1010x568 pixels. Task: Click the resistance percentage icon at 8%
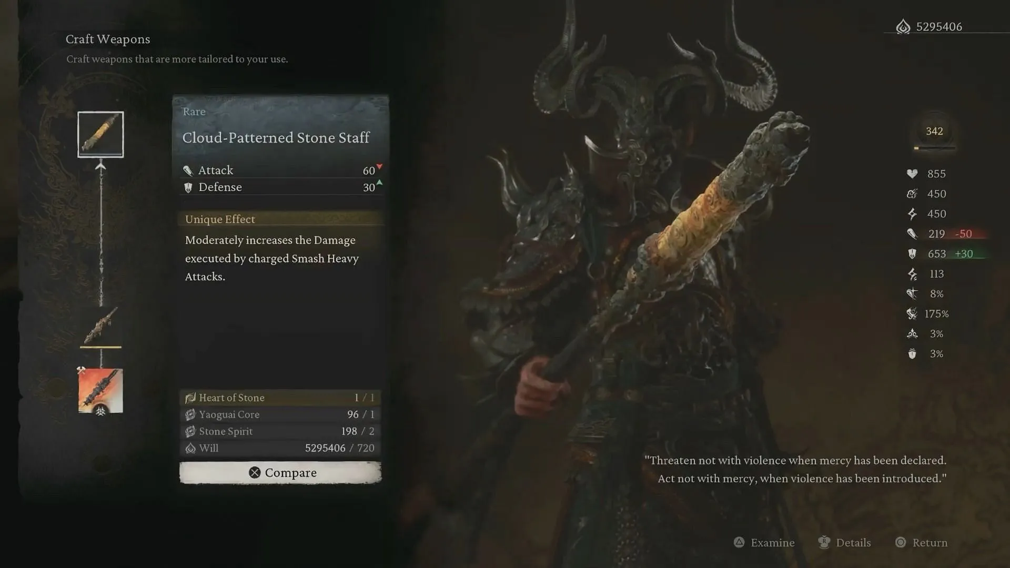click(x=912, y=293)
